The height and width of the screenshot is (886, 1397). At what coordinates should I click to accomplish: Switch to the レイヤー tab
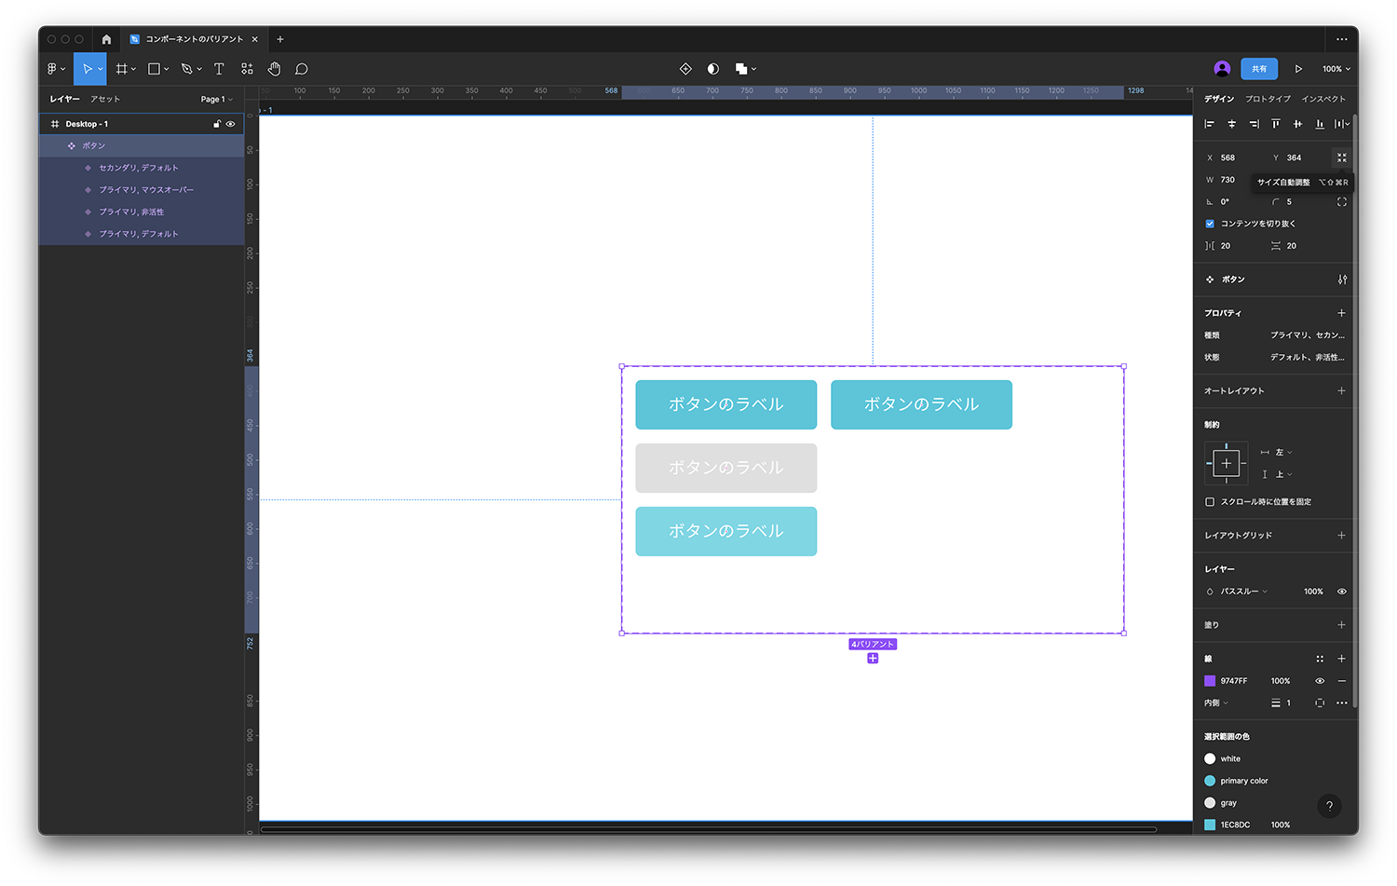[64, 99]
